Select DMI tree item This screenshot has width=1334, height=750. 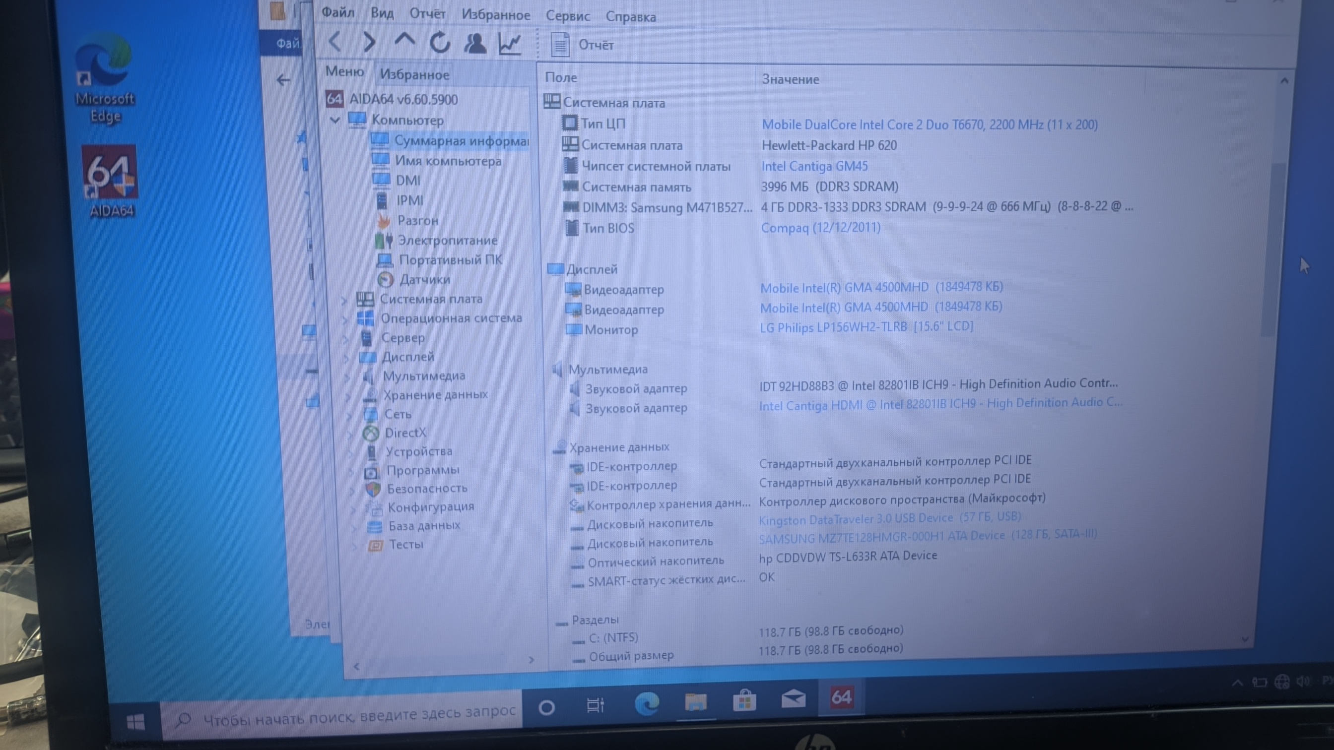pyautogui.click(x=407, y=181)
